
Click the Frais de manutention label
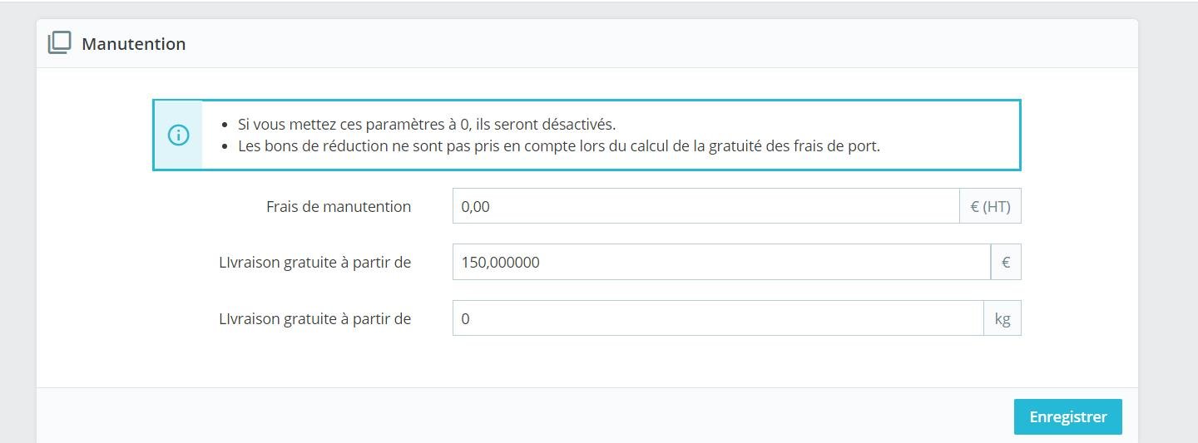tap(339, 206)
